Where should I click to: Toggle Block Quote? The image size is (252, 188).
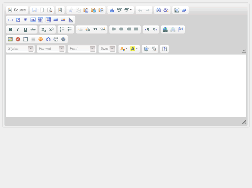[95, 30]
